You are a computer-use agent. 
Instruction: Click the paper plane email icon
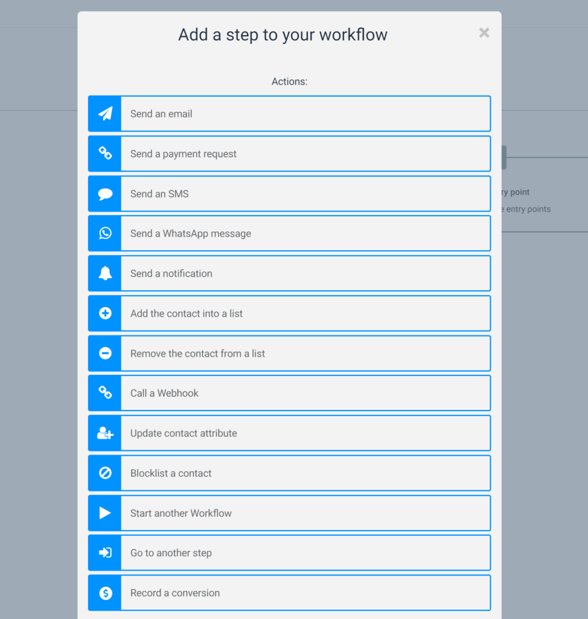(x=105, y=114)
